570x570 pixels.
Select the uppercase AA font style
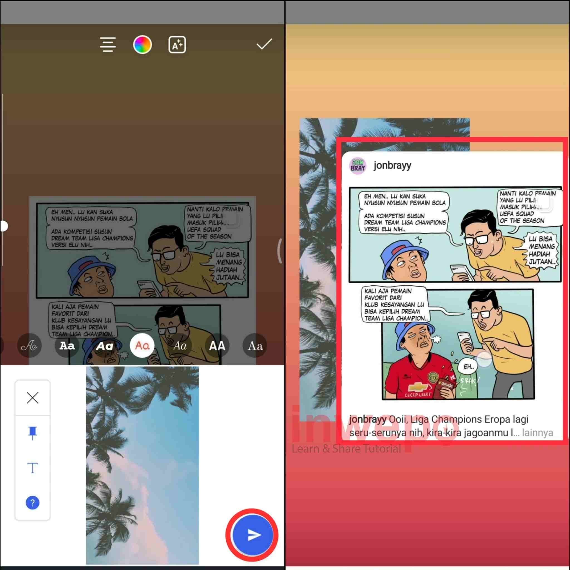[x=217, y=345]
